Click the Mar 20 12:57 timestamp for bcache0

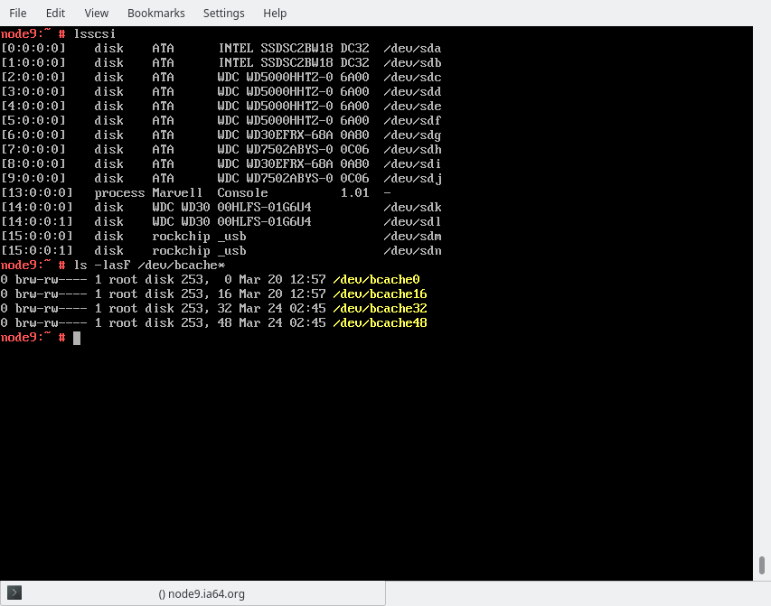tap(282, 280)
